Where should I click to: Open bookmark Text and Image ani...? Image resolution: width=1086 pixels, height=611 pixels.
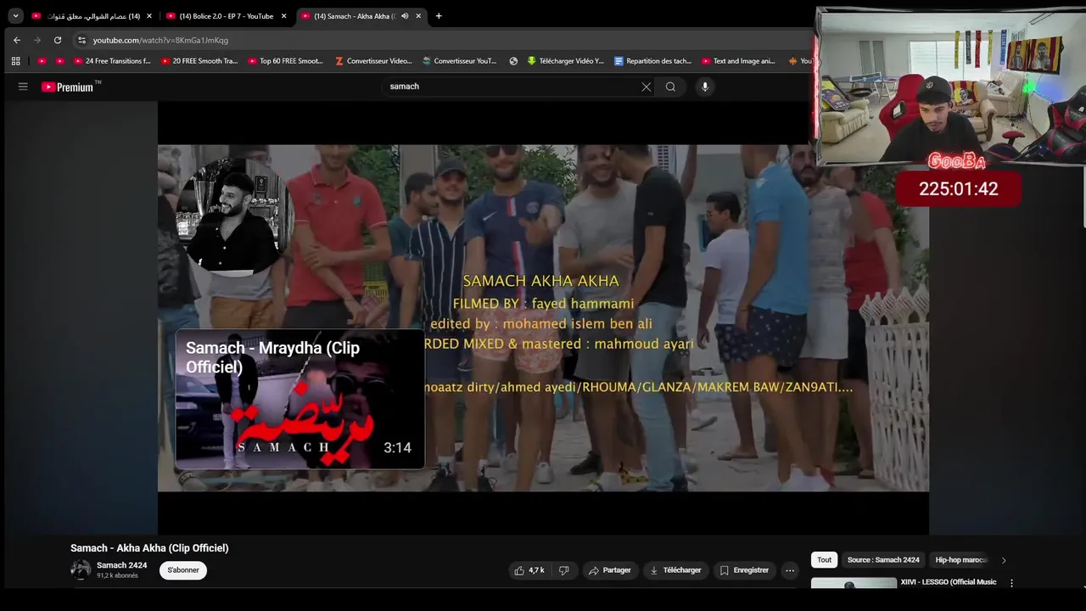point(739,61)
